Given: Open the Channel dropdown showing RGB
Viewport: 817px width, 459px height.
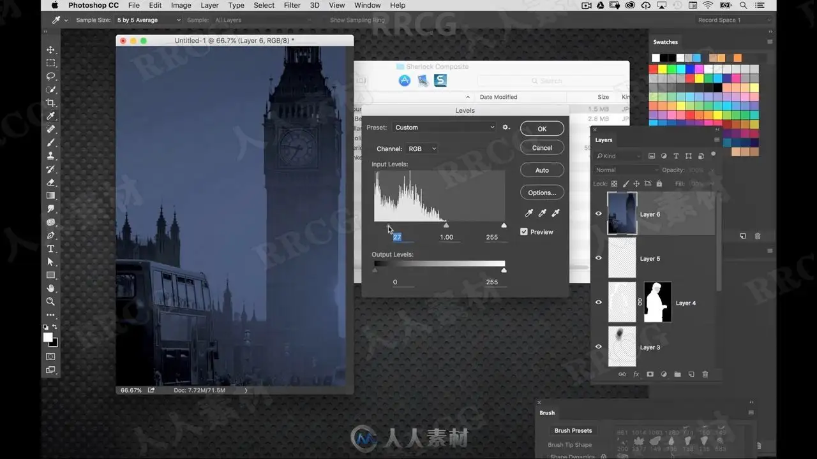Looking at the screenshot, I should click(x=422, y=149).
